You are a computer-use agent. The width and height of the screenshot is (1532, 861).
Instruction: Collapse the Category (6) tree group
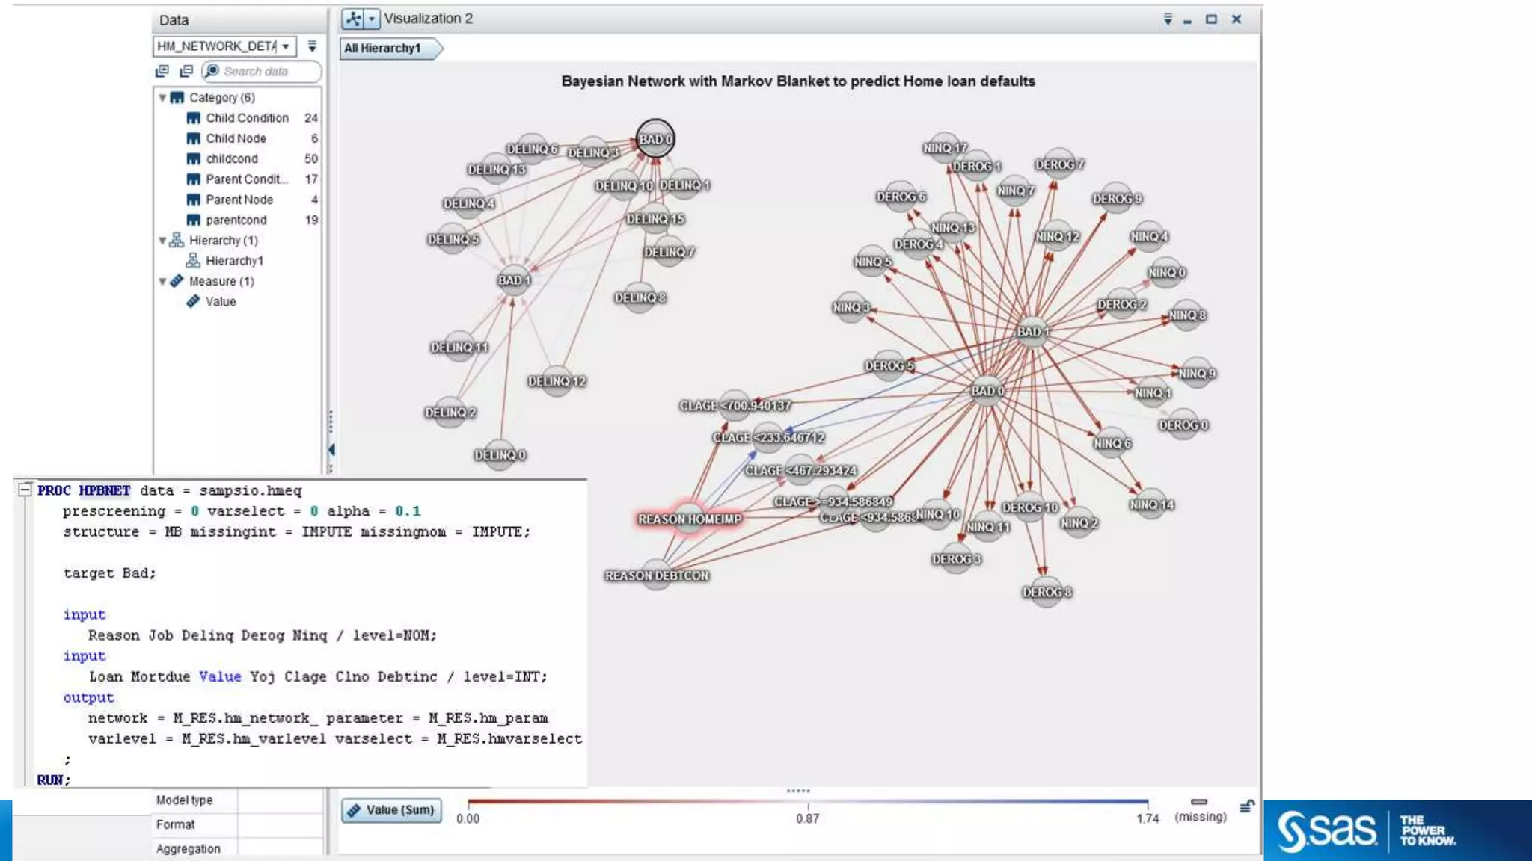click(162, 98)
